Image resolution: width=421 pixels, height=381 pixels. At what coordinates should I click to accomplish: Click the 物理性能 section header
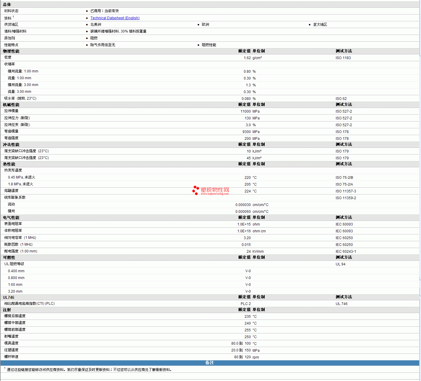pos(11,51)
